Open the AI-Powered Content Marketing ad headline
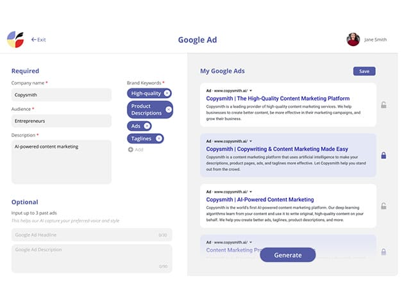Screen dimensions: 404x303 pos(260,200)
